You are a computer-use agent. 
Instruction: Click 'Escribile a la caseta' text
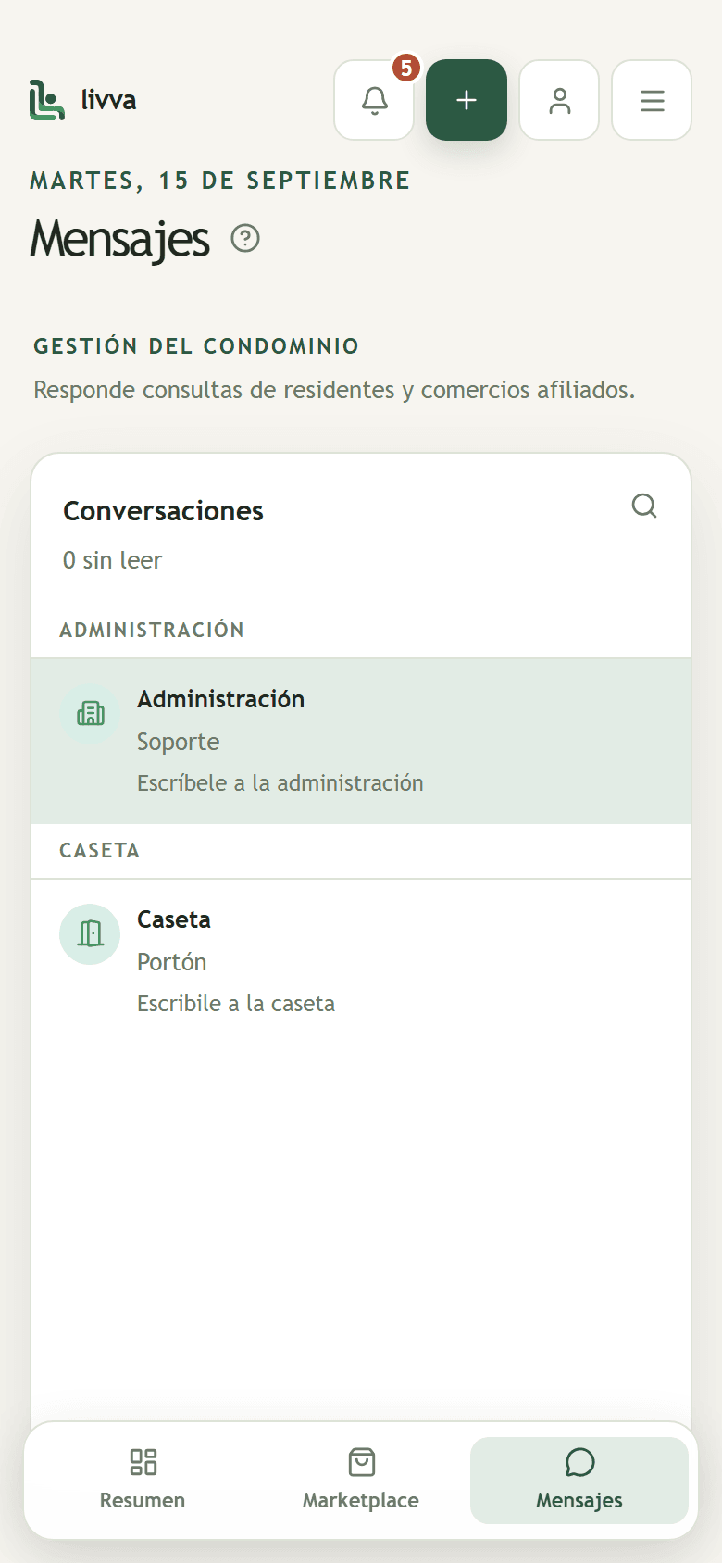coord(236,1004)
